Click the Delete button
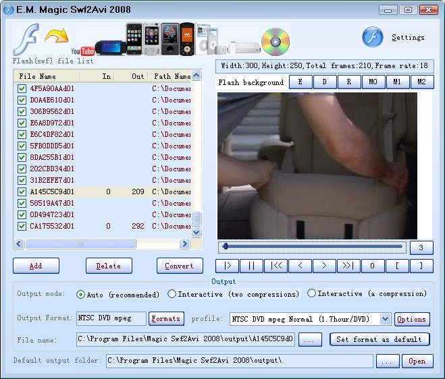 pos(109,266)
